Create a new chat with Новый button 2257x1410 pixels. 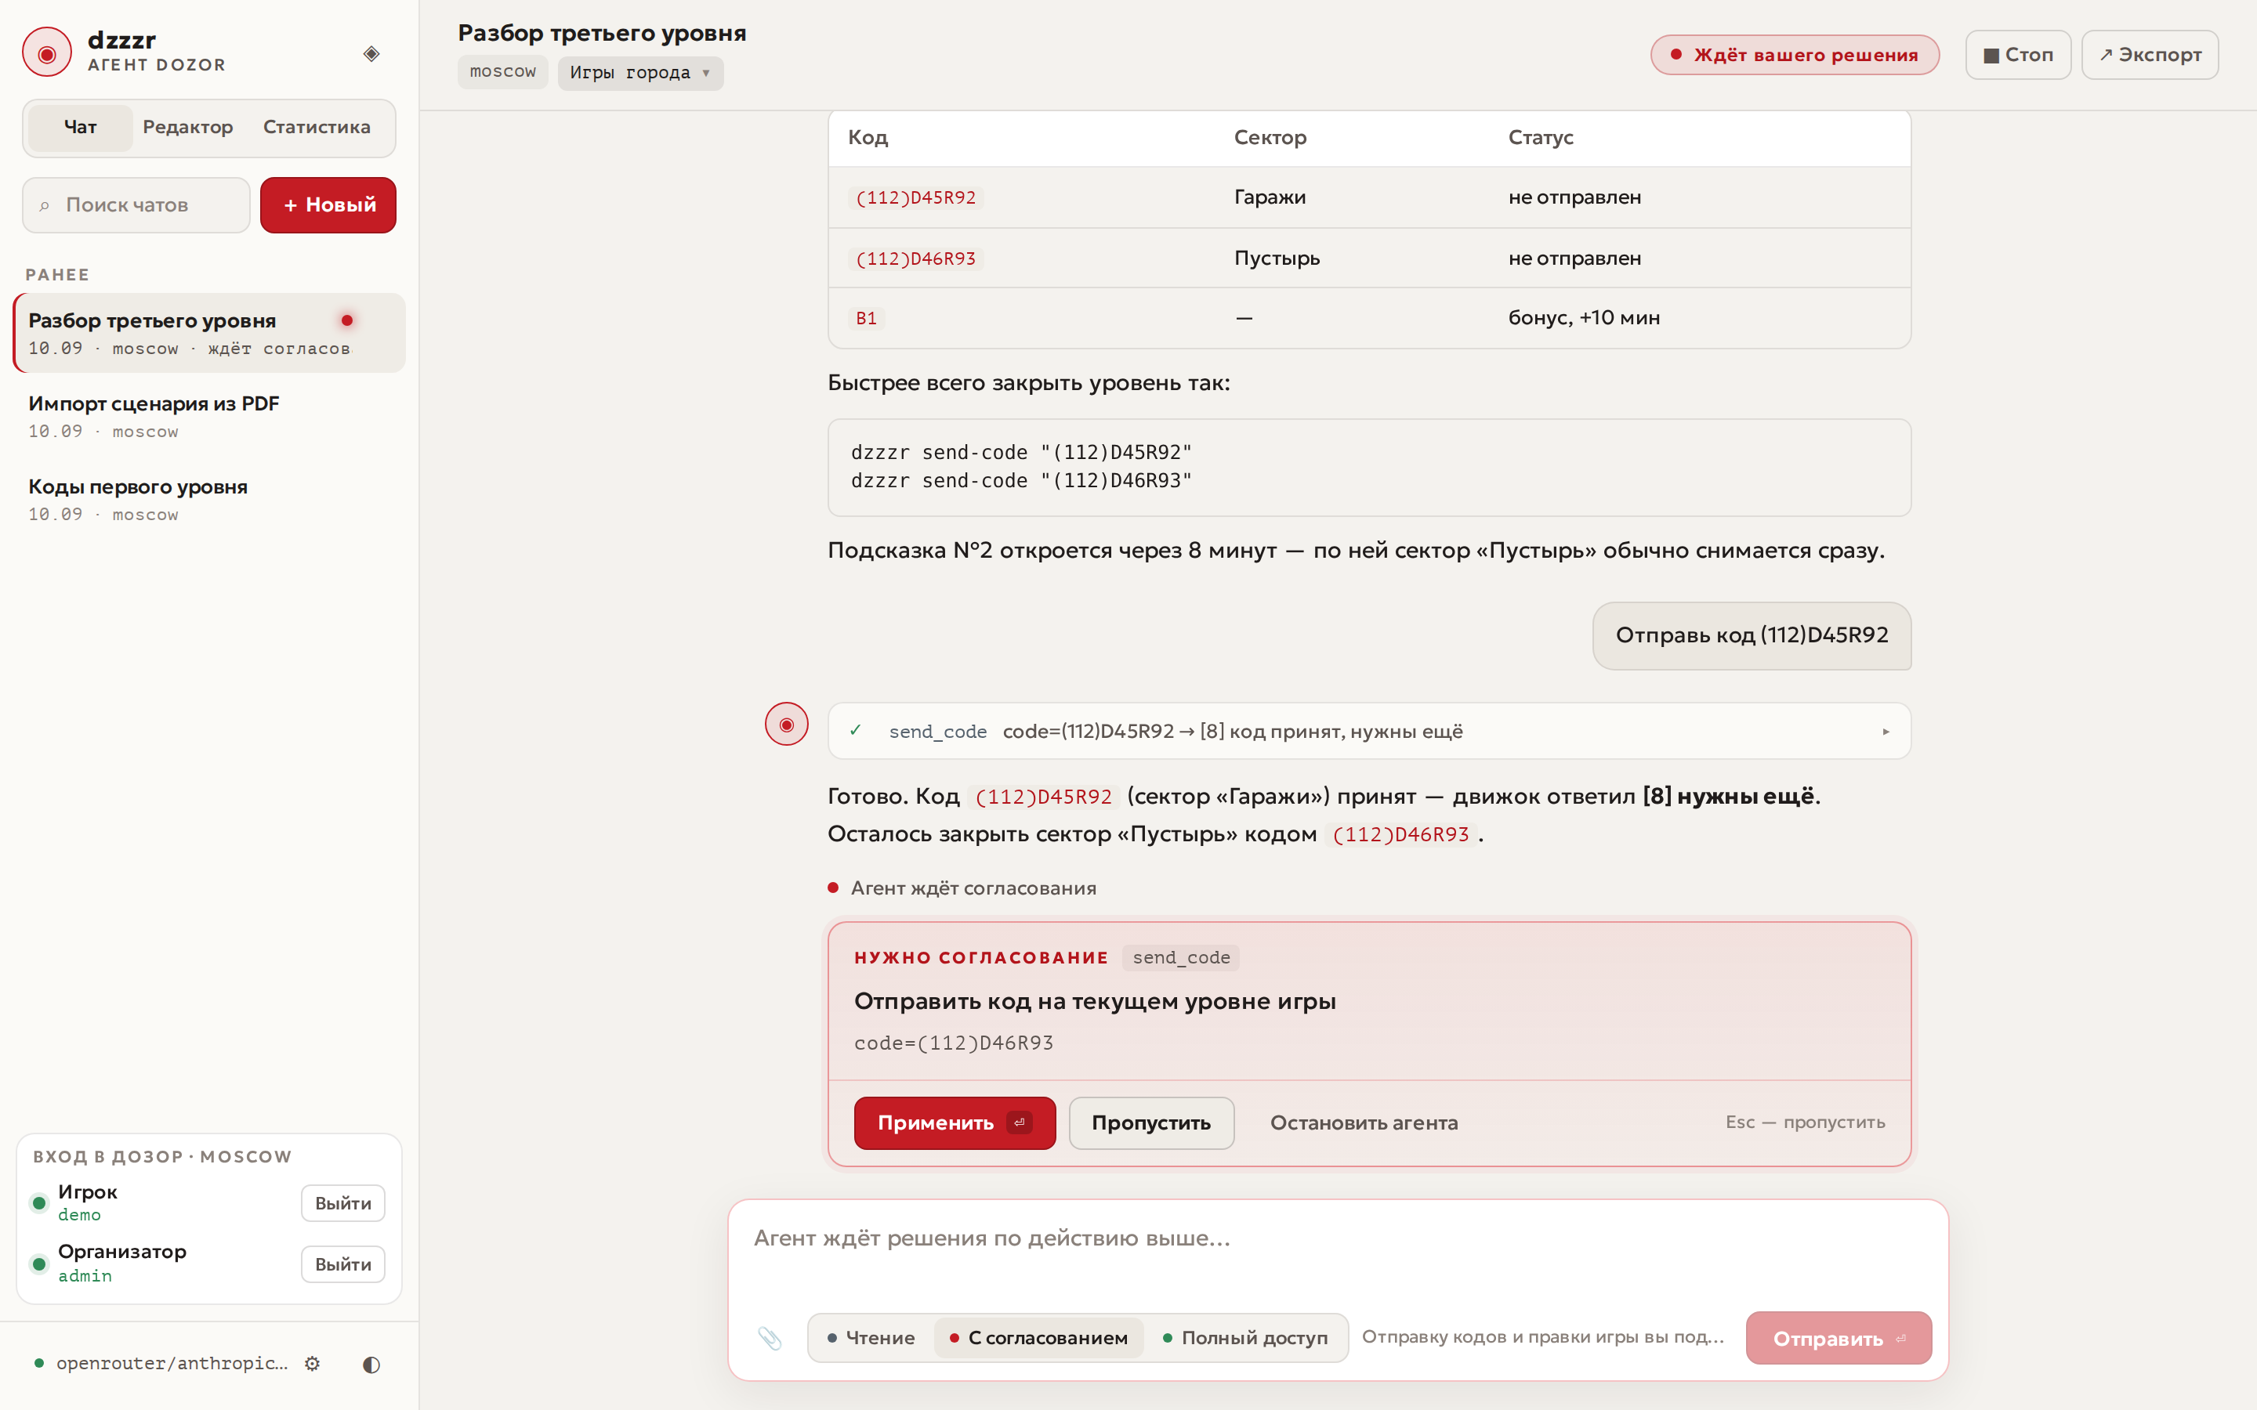[x=328, y=204]
